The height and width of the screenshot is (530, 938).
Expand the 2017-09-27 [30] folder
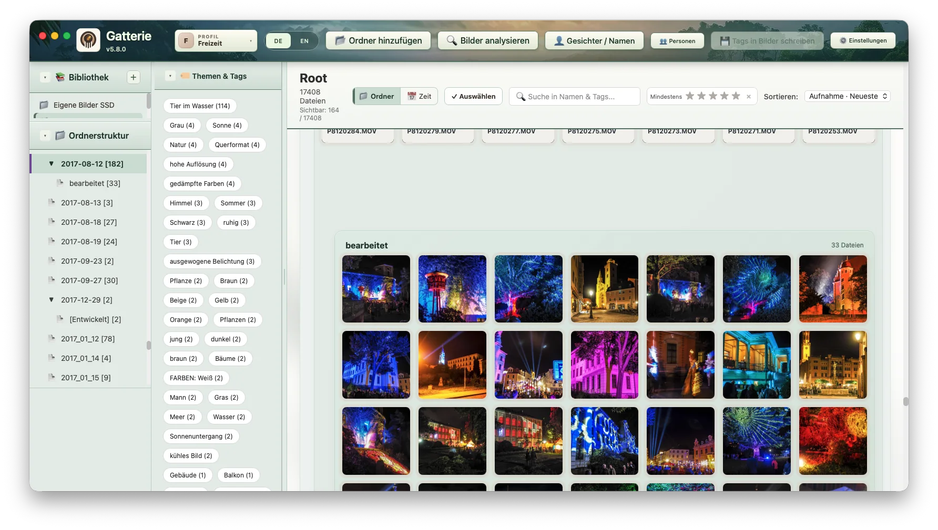52,280
